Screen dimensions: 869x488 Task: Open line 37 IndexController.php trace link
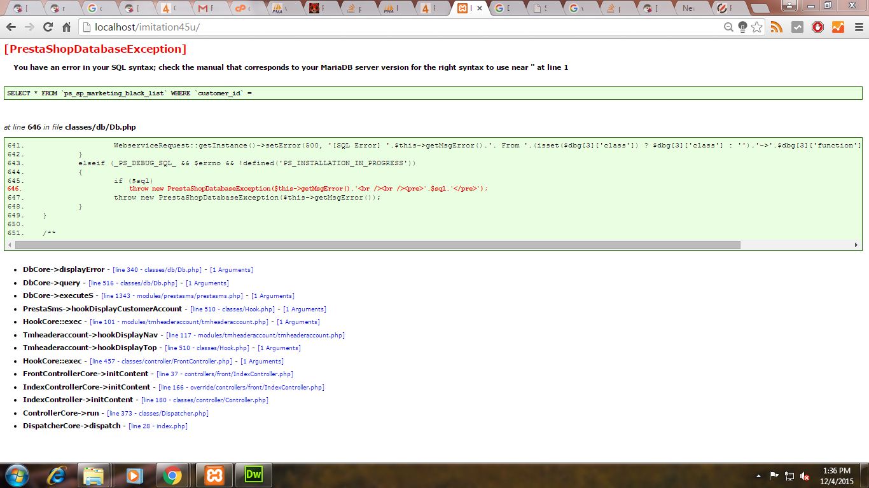pyautogui.click(x=225, y=374)
